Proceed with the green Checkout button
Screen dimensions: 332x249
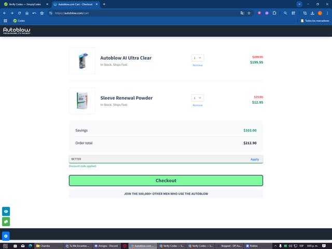(166, 181)
